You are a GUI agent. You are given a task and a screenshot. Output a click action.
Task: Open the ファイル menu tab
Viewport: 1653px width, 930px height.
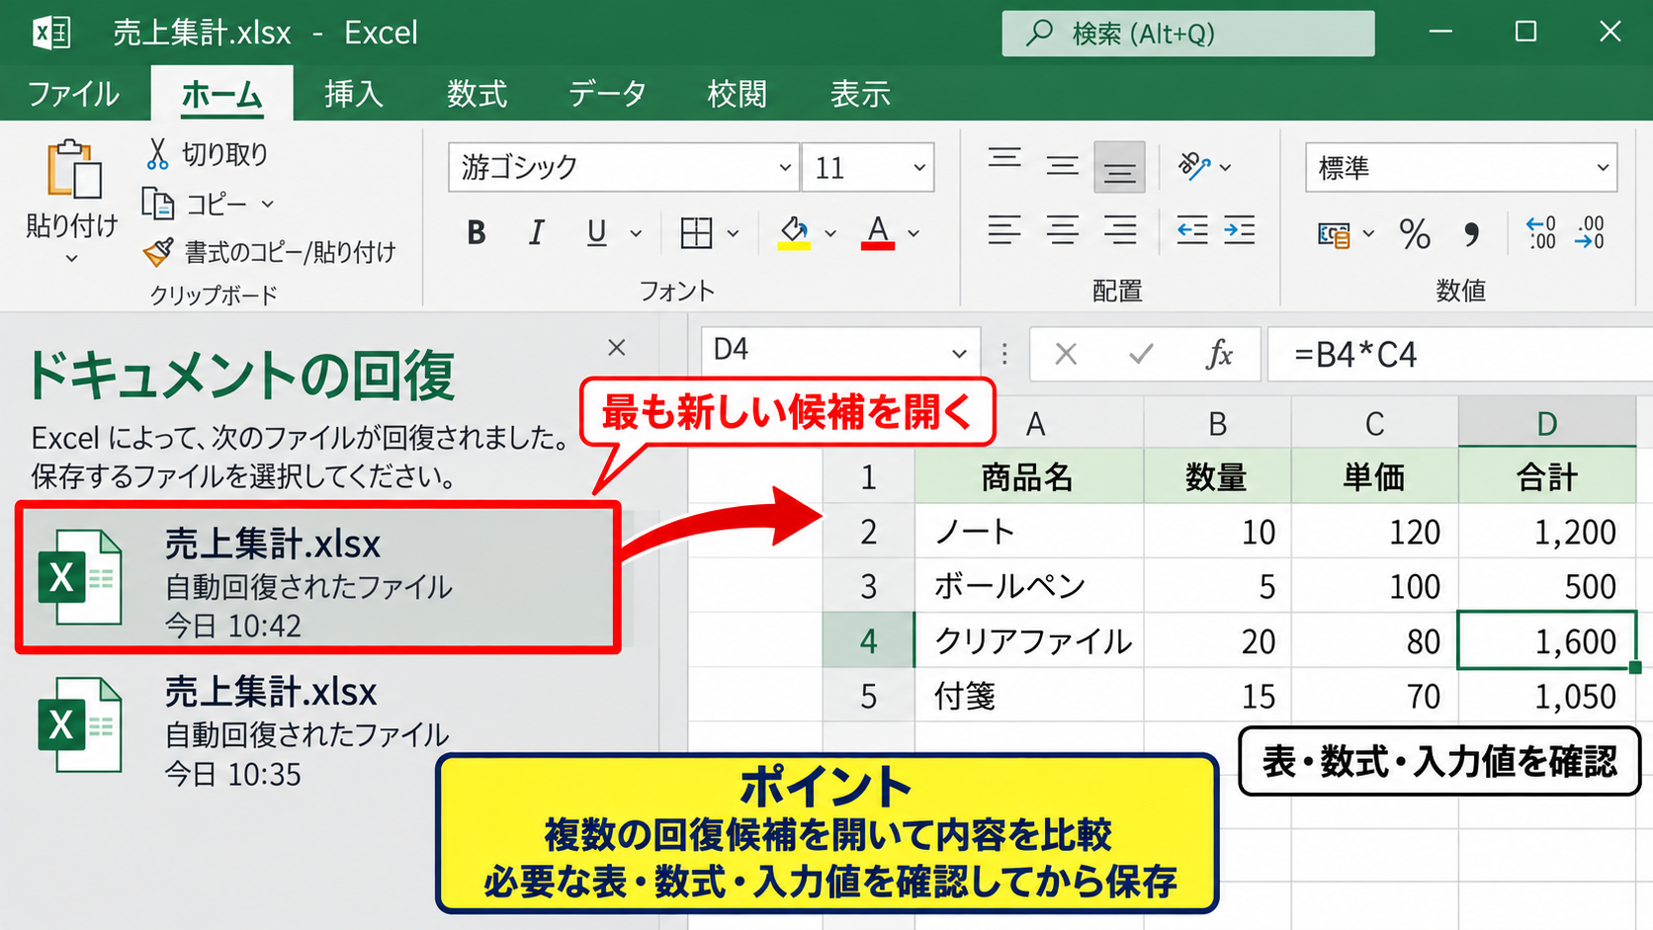[x=73, y=94]
